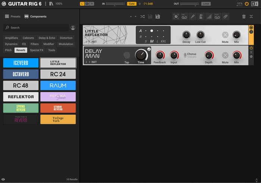261x183 pixels.
Task: Click the Guitar Rig logo icon
Action: pyautogui.click(x=4, y=4)
